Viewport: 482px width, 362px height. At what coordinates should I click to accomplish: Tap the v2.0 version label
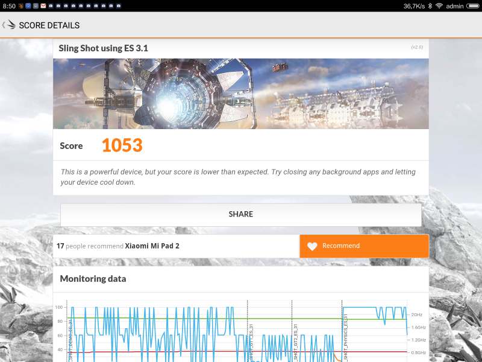pos(417,47)
